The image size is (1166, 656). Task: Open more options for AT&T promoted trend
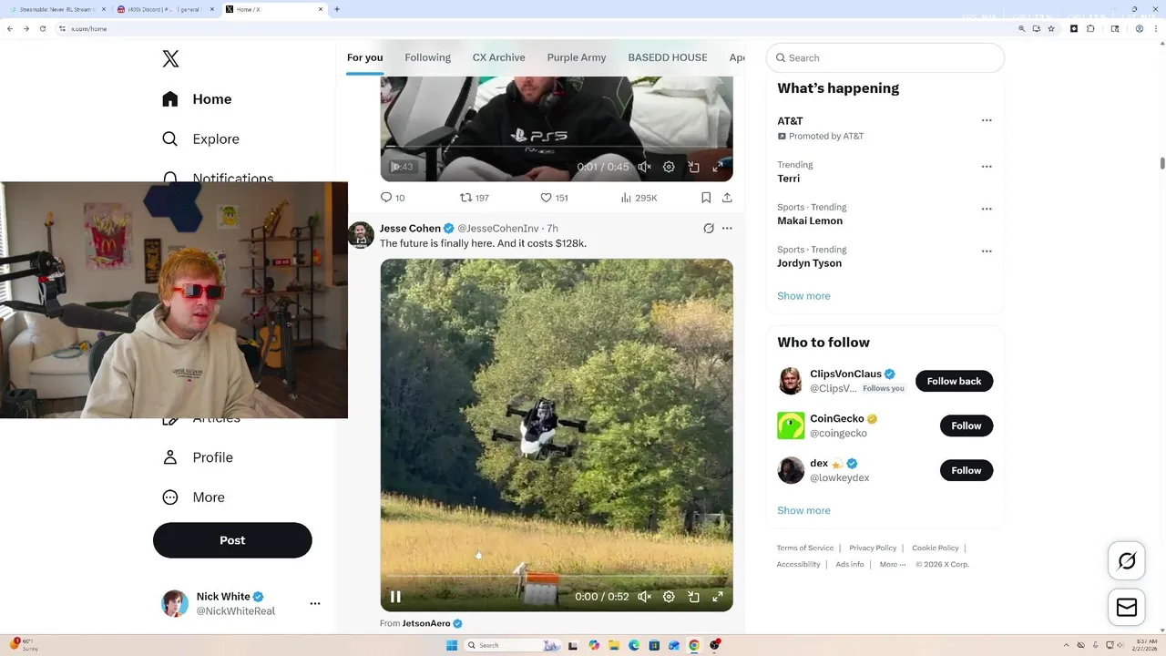(x=987, y=120)
